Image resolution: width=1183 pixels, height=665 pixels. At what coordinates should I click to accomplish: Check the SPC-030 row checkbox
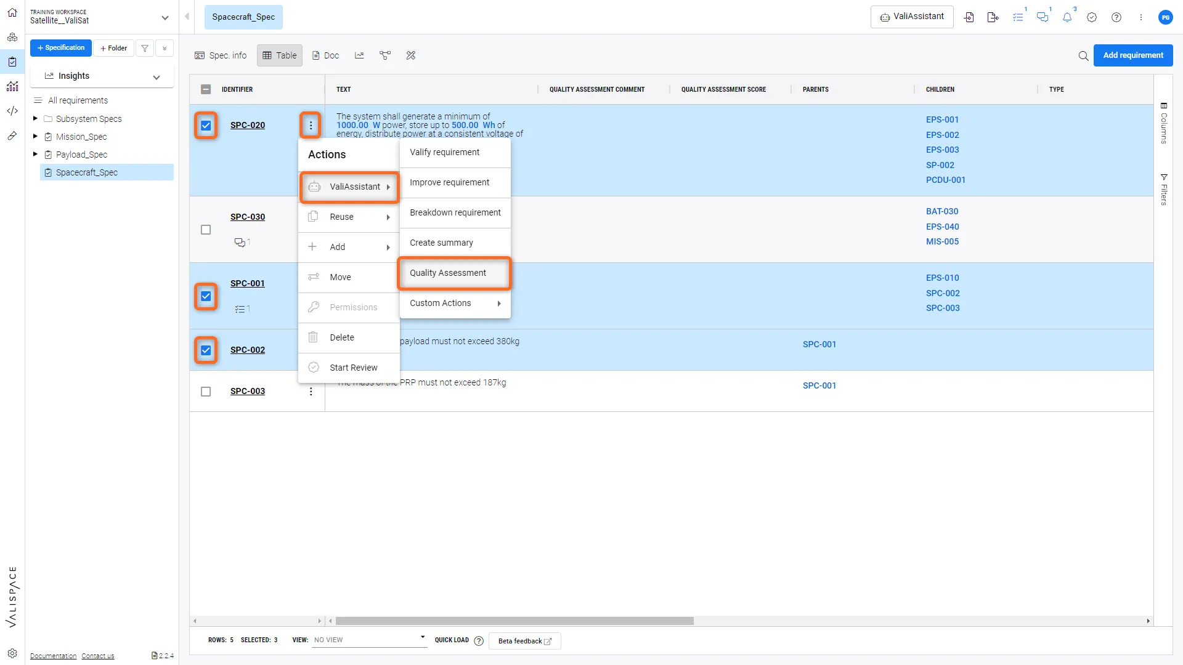[x=206, y=230]
